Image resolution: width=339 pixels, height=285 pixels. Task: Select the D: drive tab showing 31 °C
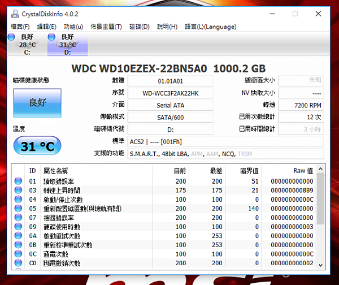(x=68, y=44)
